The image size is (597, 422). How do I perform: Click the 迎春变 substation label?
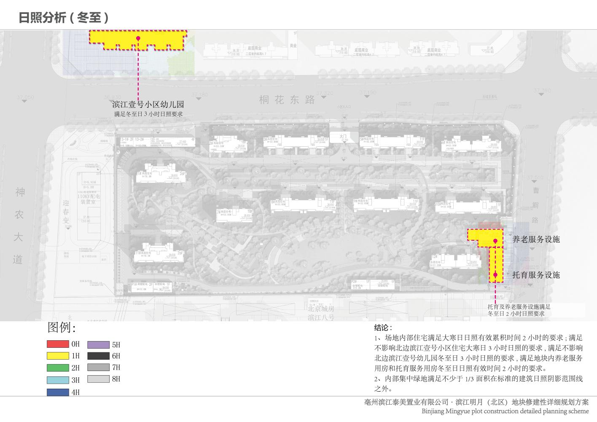click(x=65, y=209)
